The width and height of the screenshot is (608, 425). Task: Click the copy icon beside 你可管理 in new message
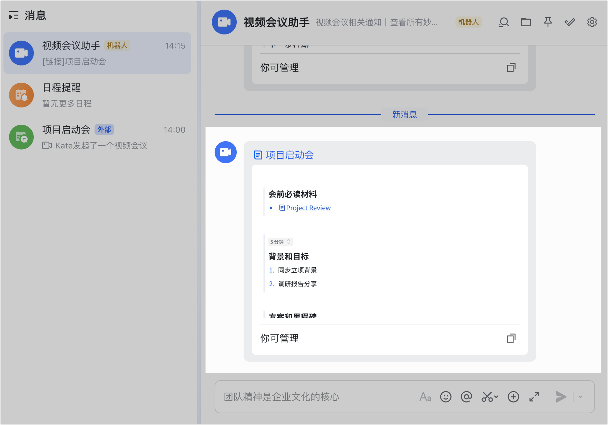click(x=511, y=338)
